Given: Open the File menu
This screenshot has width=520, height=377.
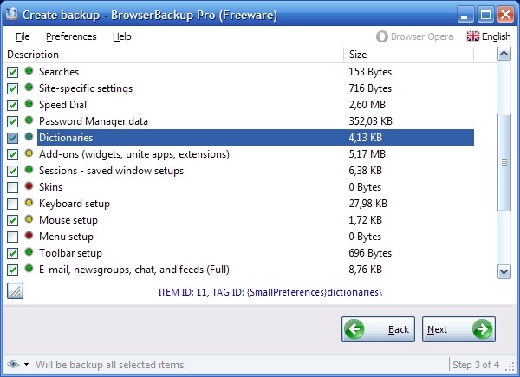Looking at the screenshot, I should point(23,36).
